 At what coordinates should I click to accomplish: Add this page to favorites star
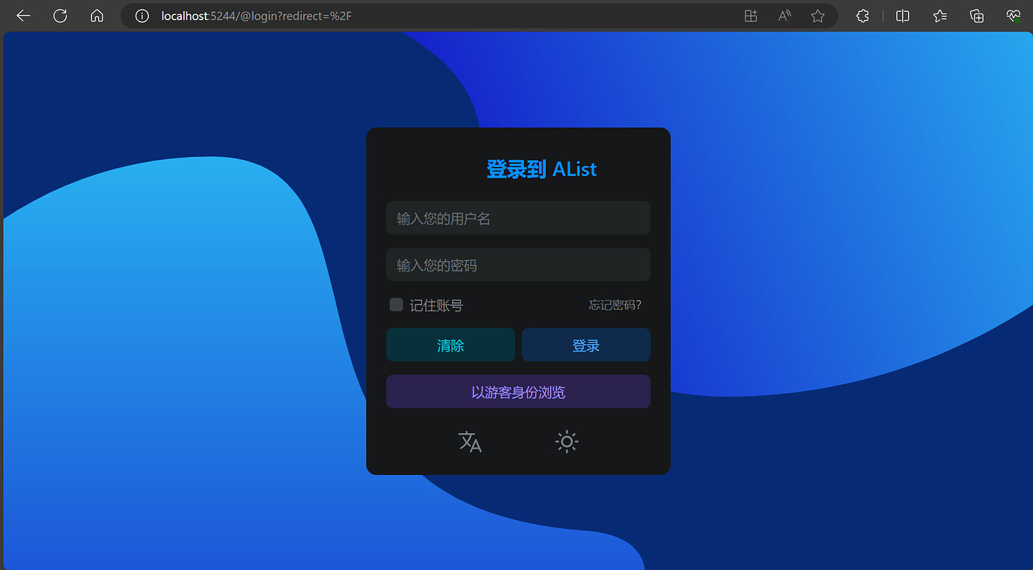817,16
